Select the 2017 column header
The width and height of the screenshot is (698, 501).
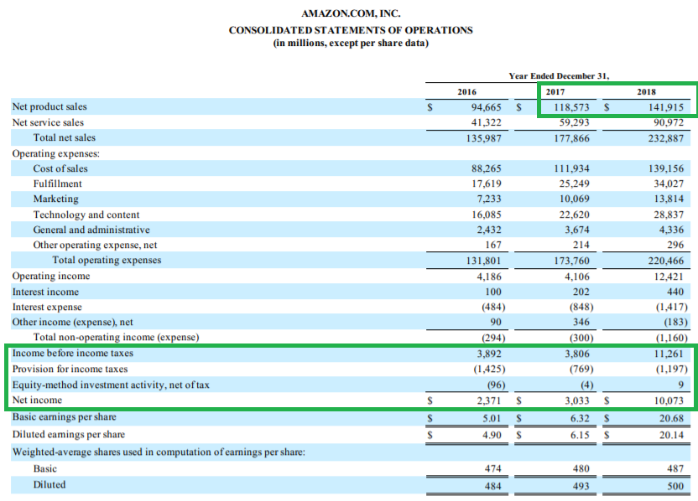(555, 92)
